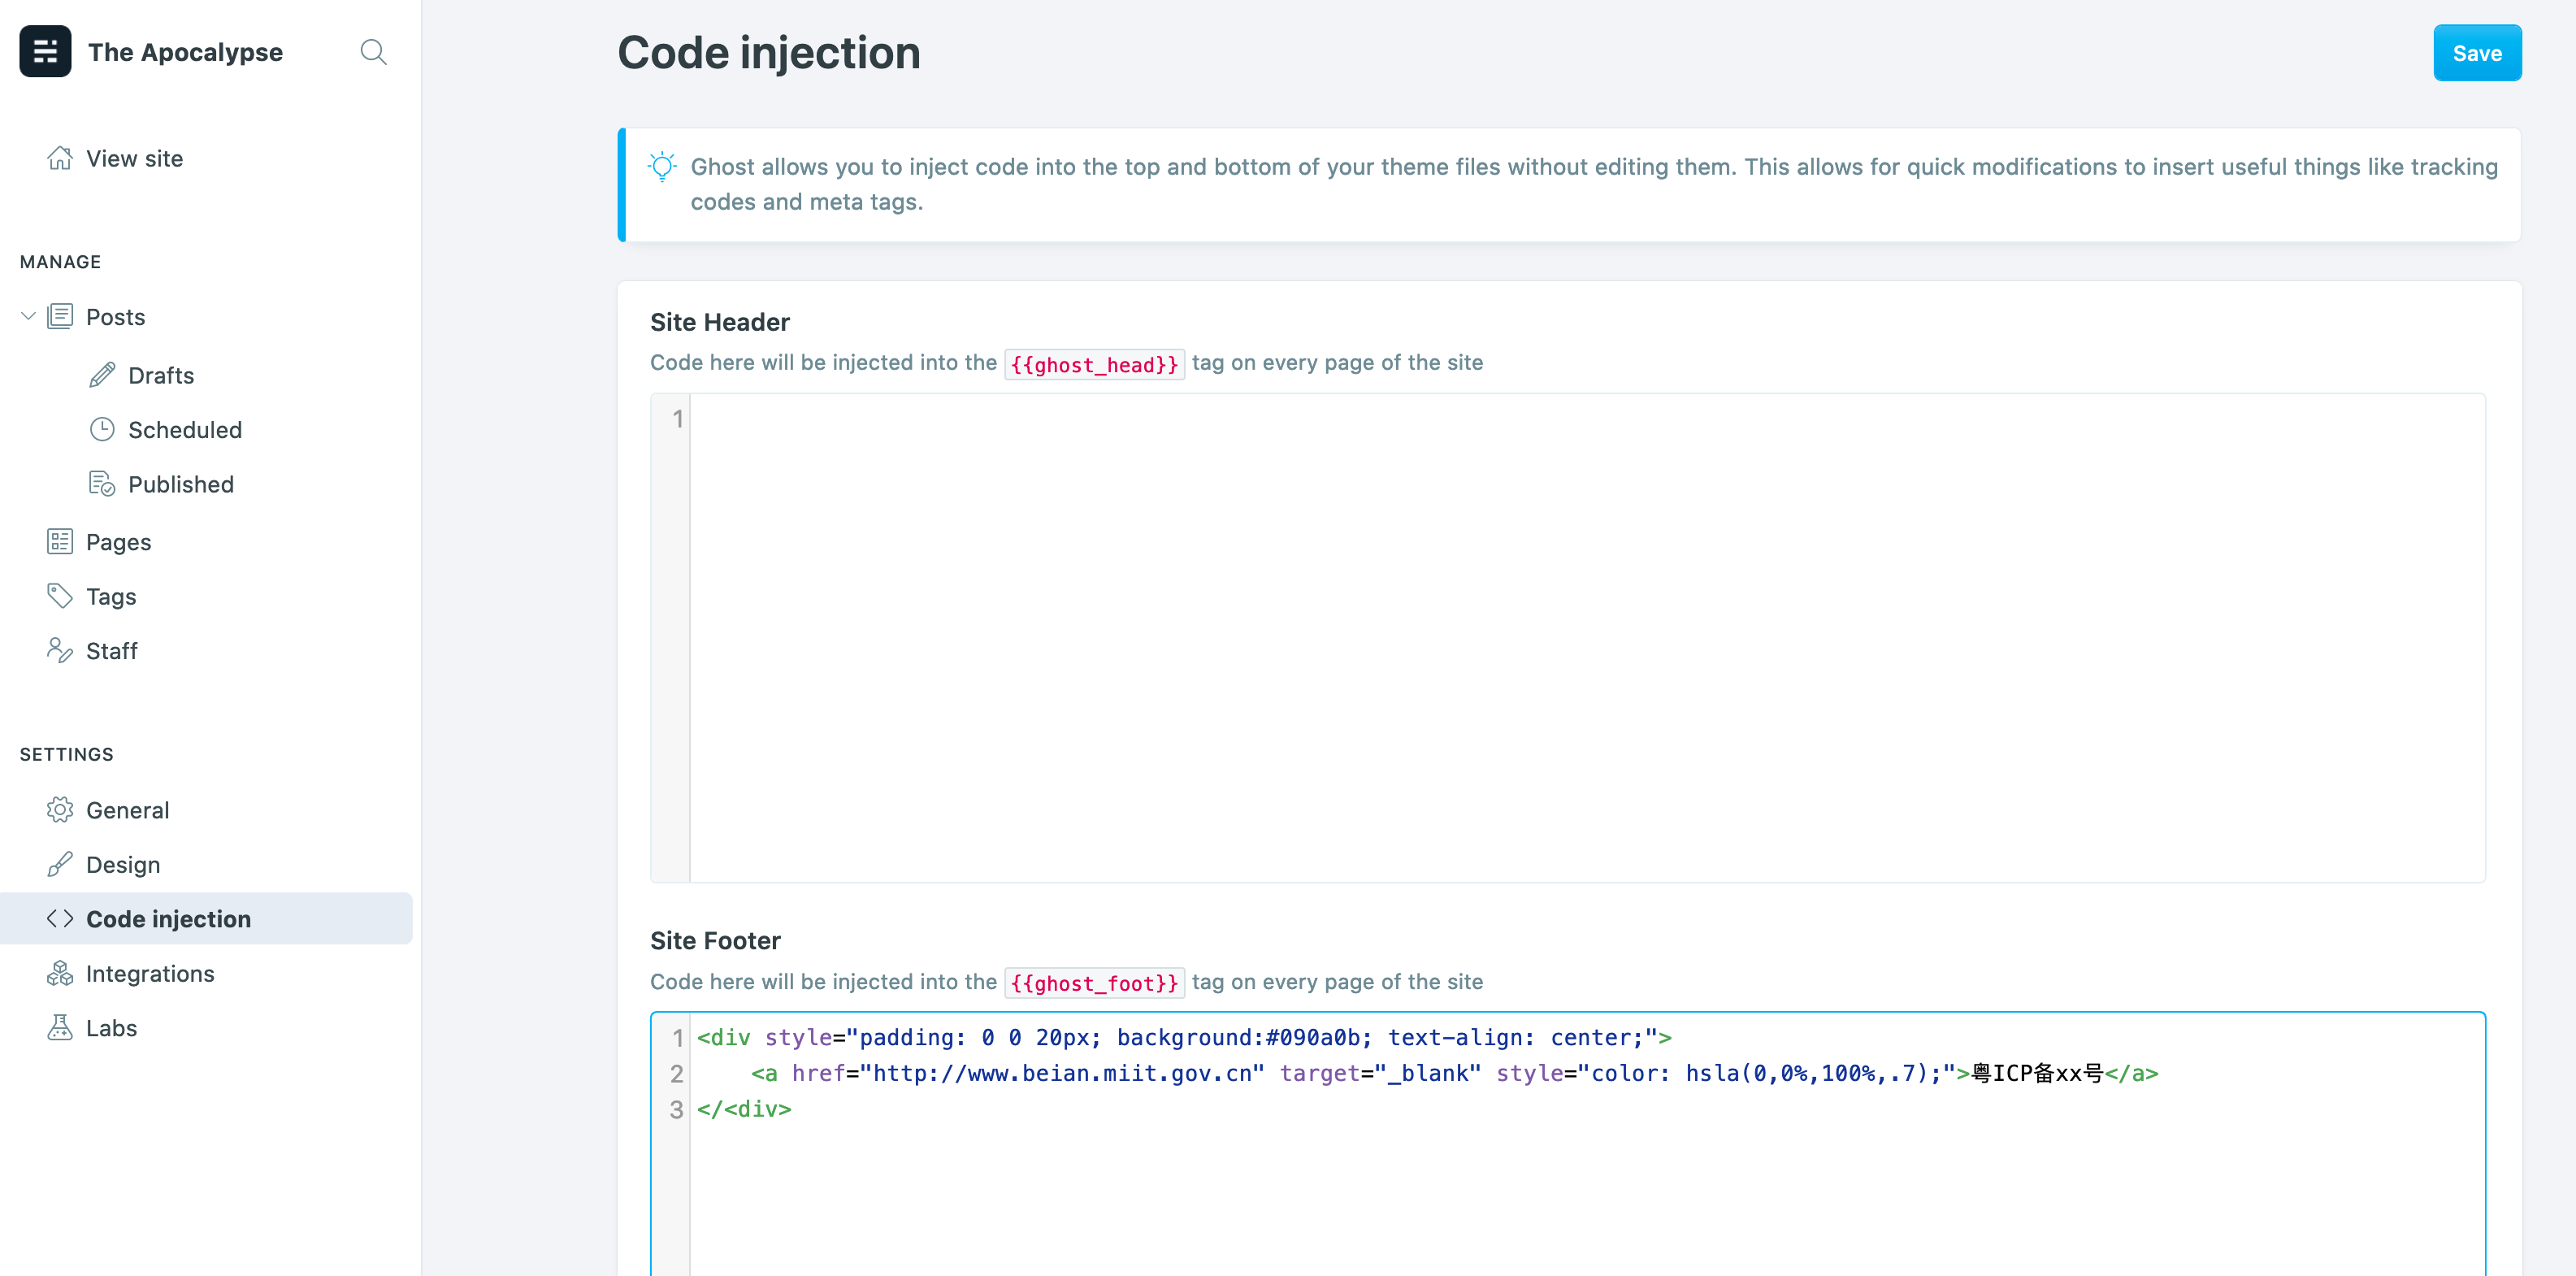
Task: Place cursor in footer div style line
Action: tap(1184, 1037)
